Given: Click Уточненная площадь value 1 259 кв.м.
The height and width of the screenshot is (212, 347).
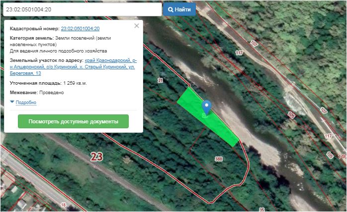Looking at the screenshot, I should (x=75, y=83).
